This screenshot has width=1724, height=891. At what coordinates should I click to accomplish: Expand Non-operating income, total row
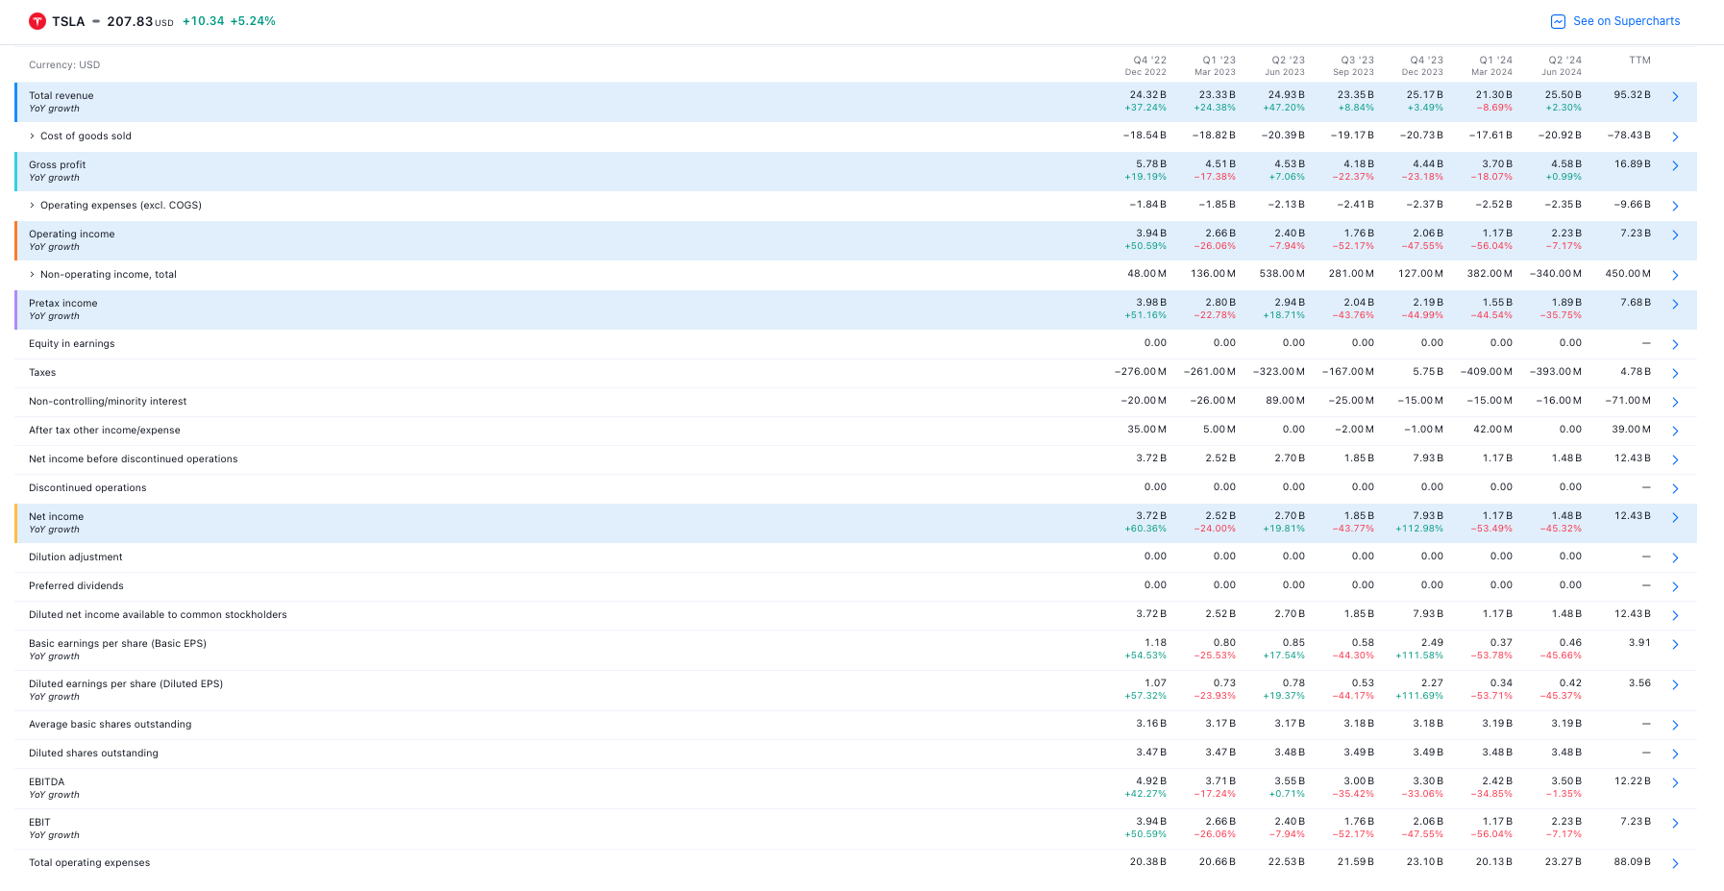[x=32, y=275]
